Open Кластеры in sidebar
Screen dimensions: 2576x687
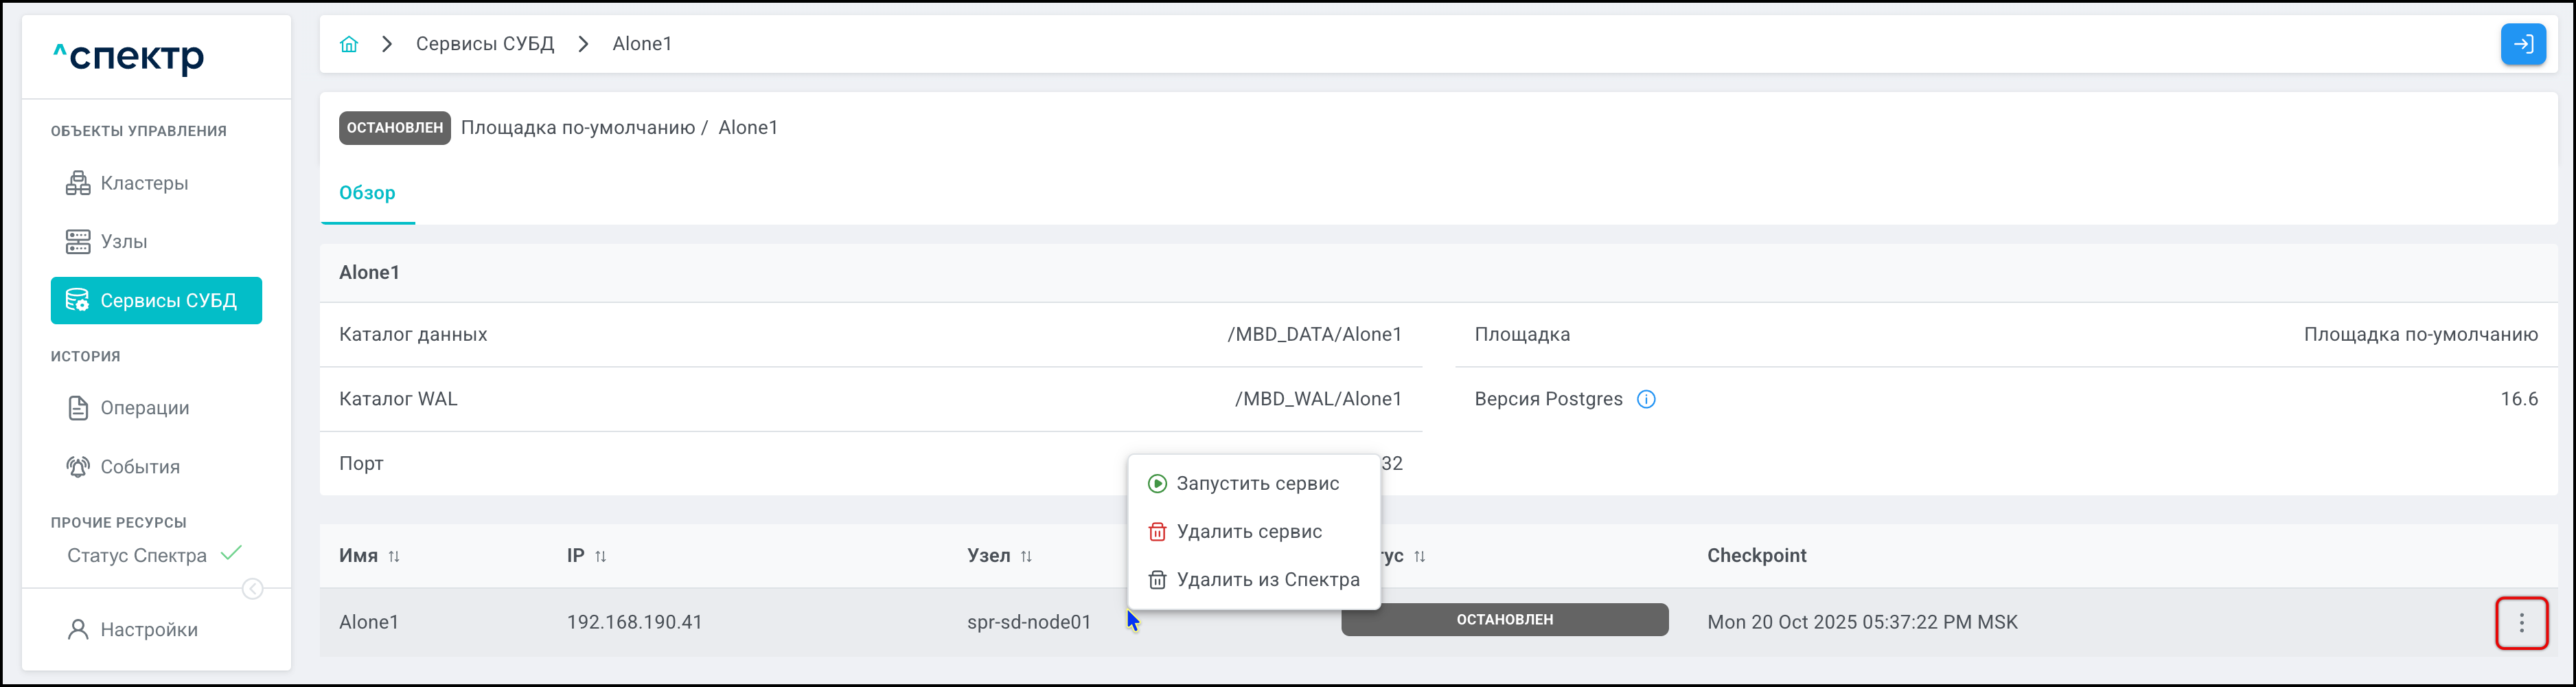pos(144,183)
